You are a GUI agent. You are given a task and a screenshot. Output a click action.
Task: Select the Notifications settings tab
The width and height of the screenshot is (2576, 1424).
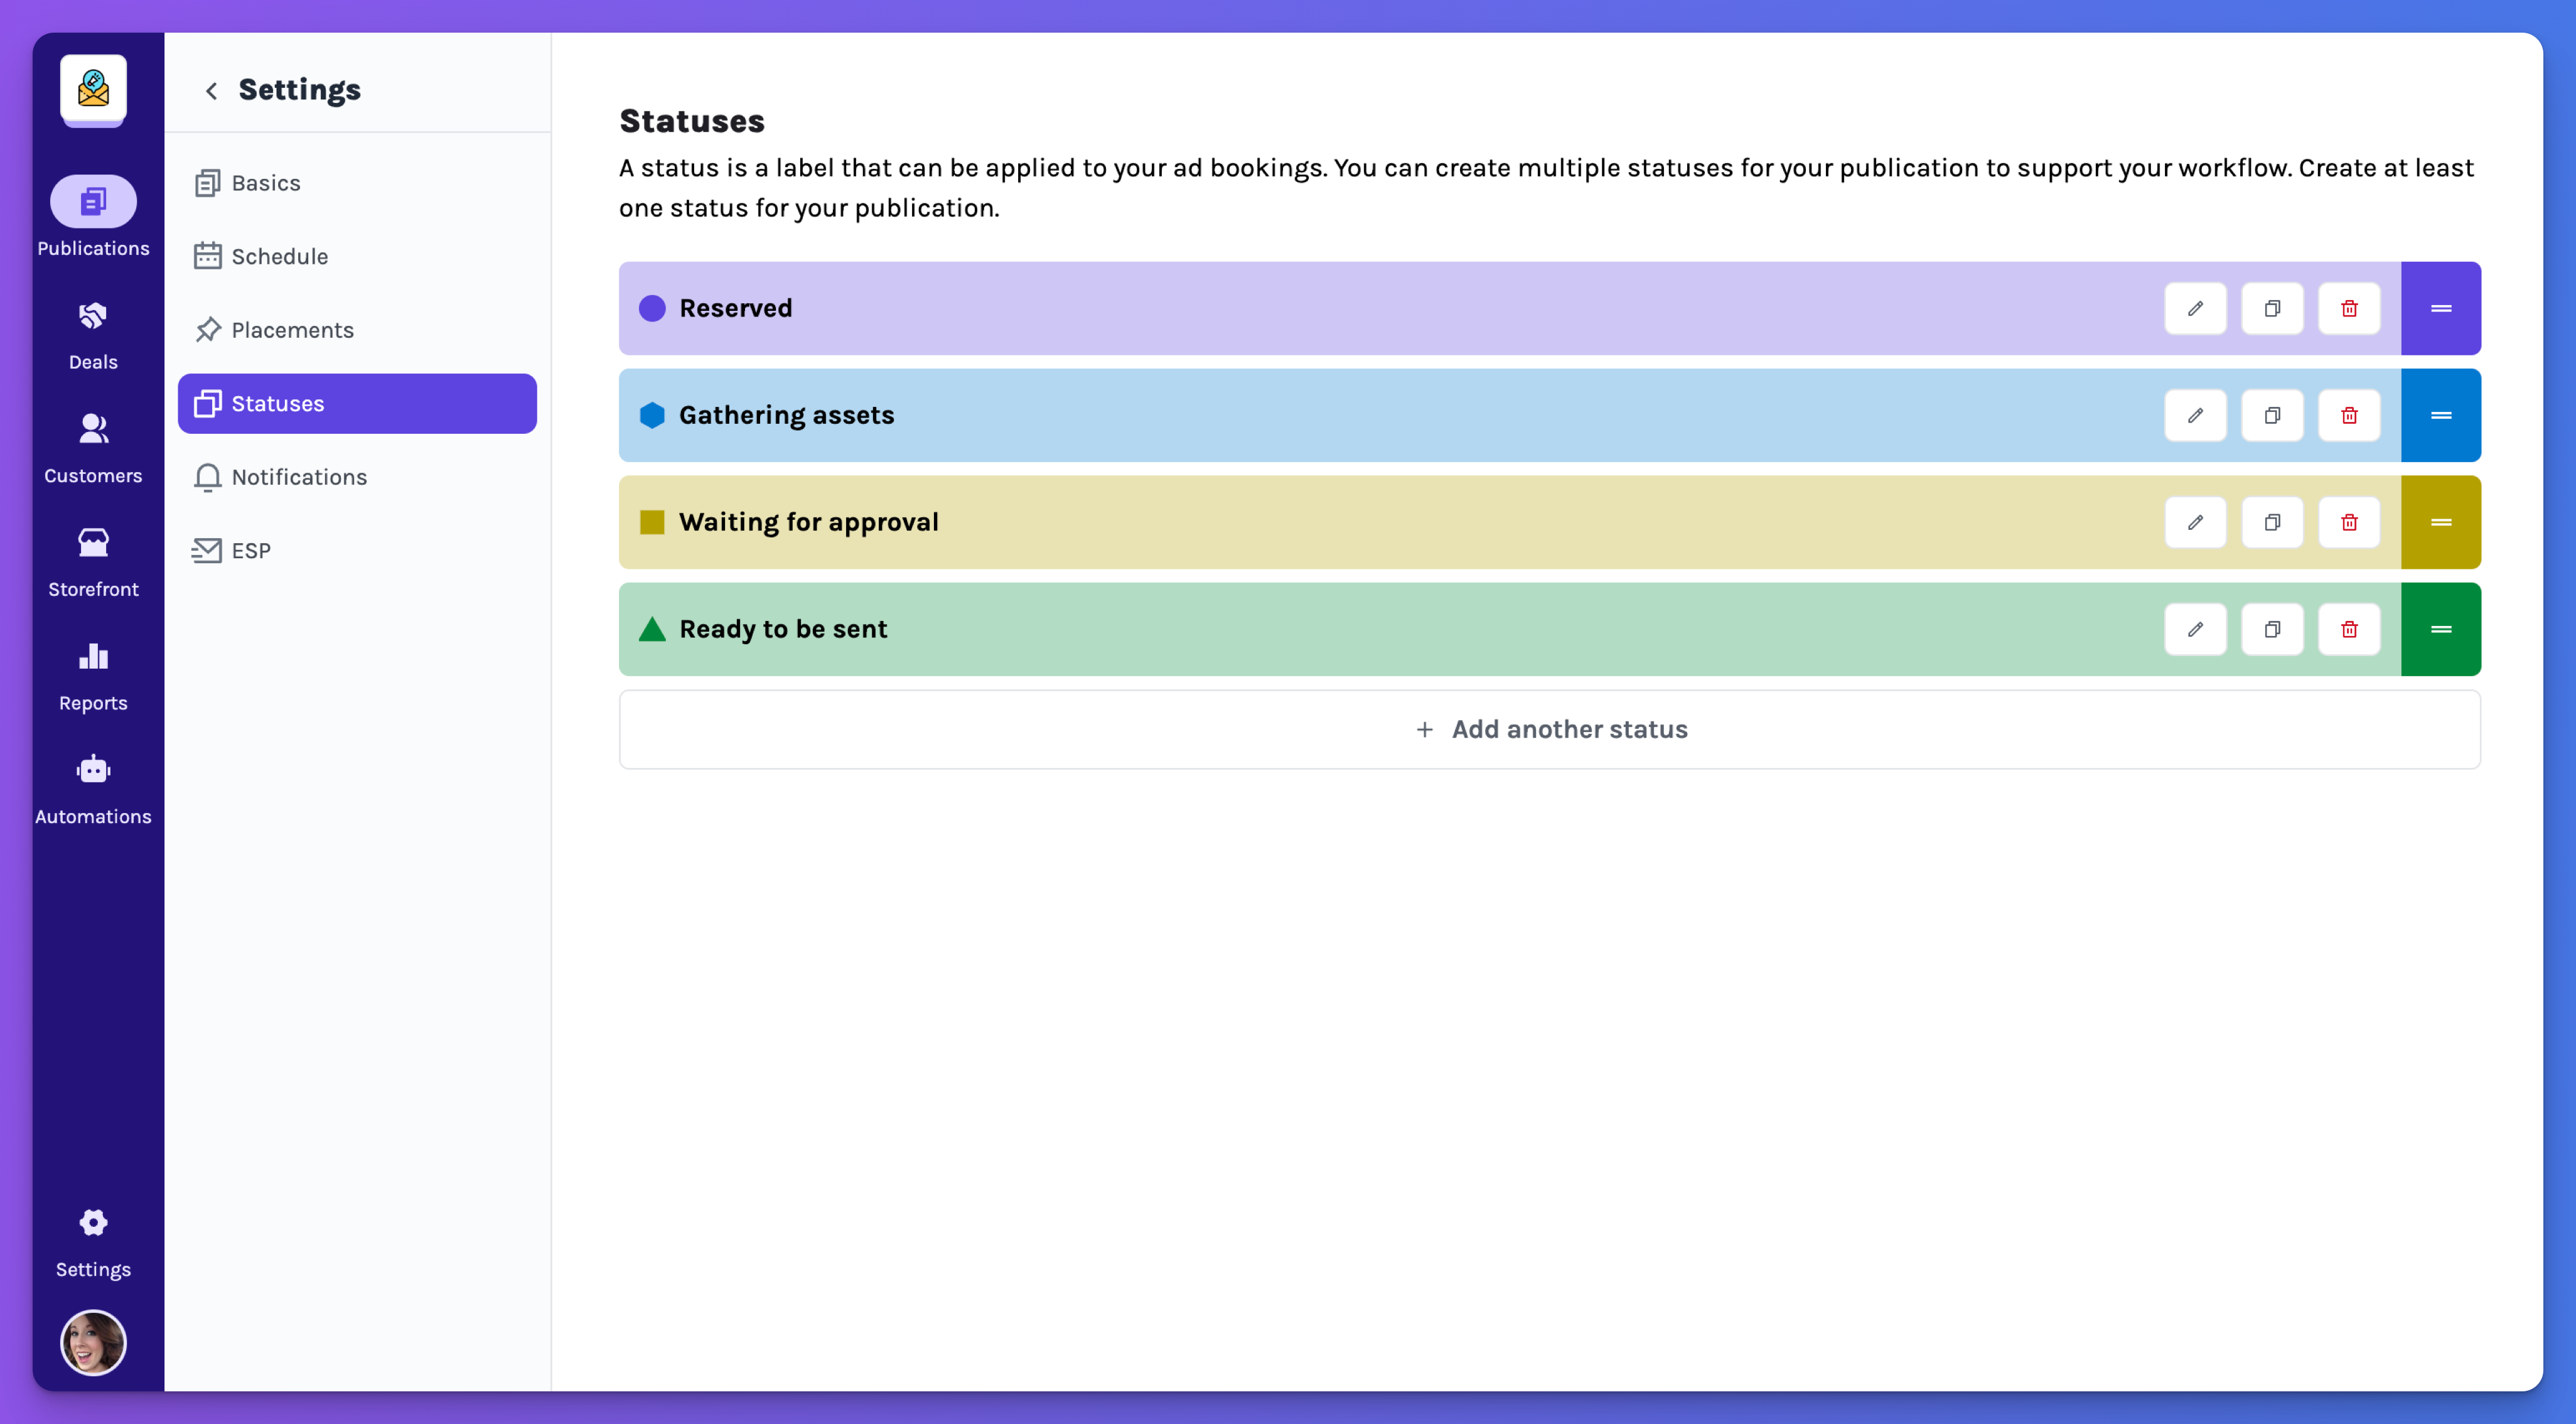click(357, 477)
